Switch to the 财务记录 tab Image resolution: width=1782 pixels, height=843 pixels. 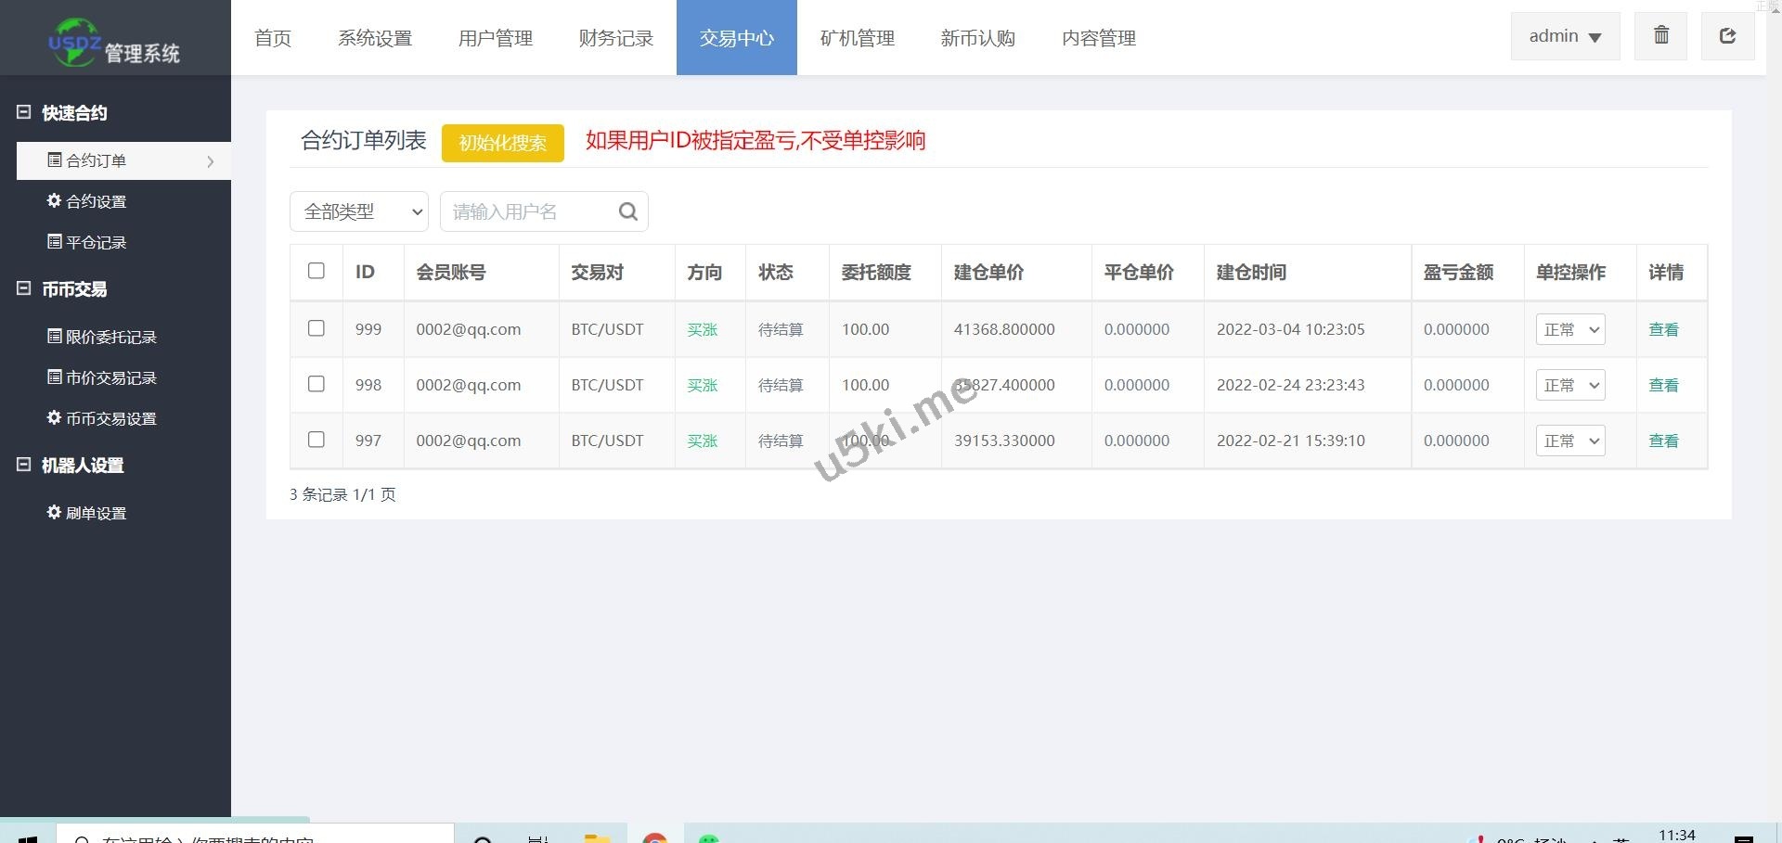coord(615,38)
